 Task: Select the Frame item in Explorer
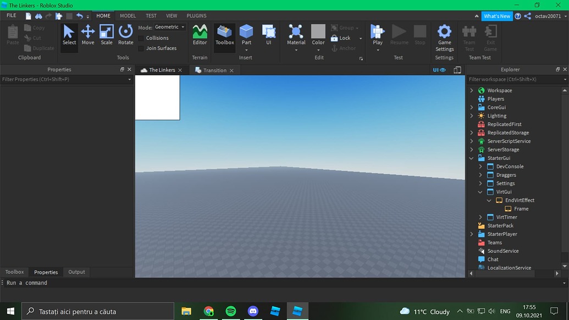(521, 208)
